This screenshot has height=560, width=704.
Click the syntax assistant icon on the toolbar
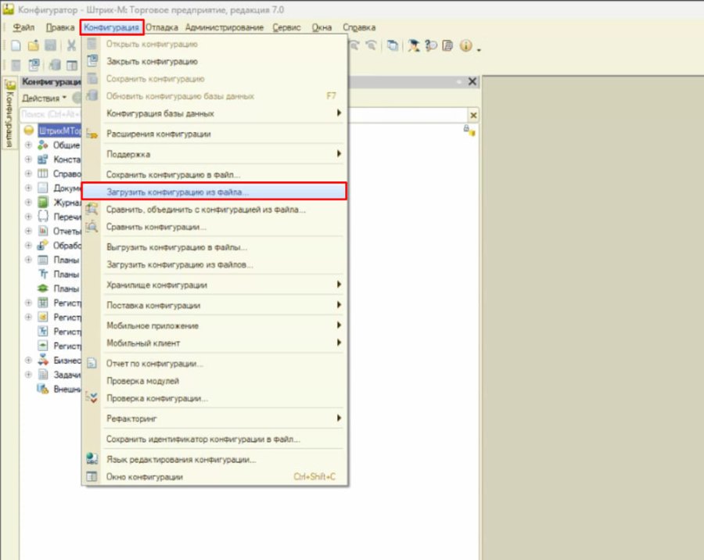[x=414, y=45]
